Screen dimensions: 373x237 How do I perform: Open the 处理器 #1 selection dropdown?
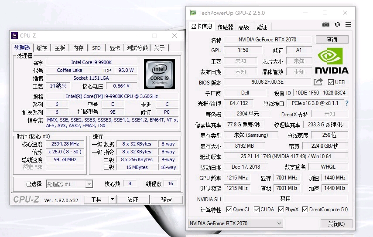69,184
